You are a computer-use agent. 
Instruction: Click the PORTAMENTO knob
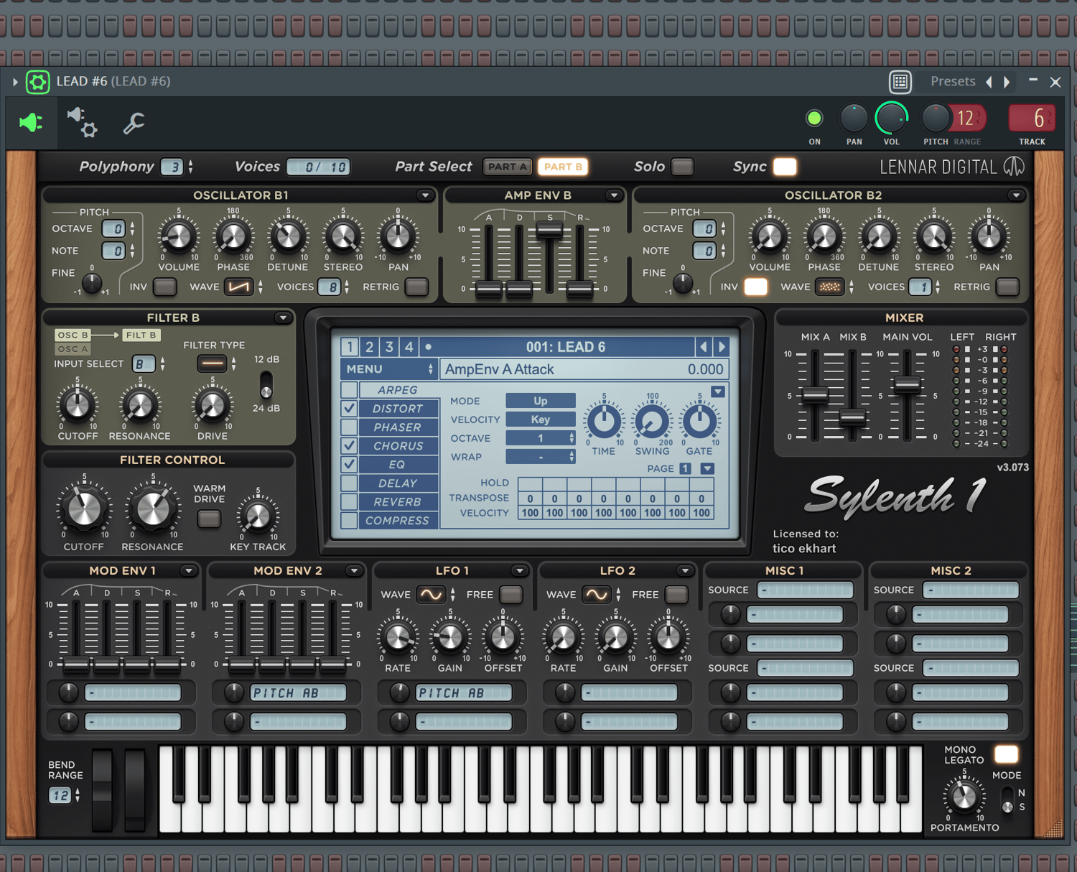pyautogui.click(x=964, y=796)
